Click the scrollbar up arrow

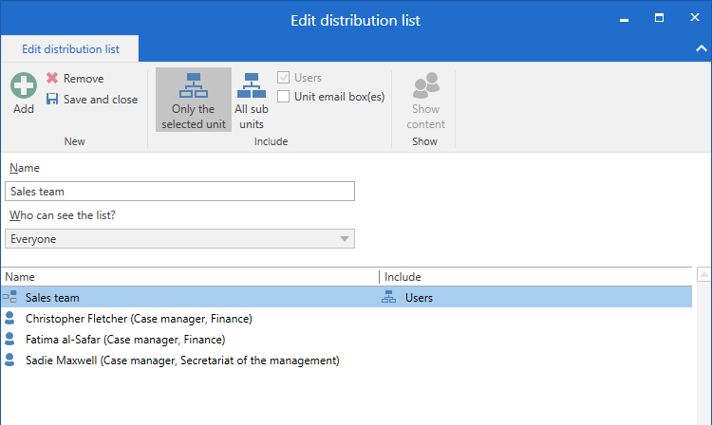pyautogui.click(x=703, y=275)
